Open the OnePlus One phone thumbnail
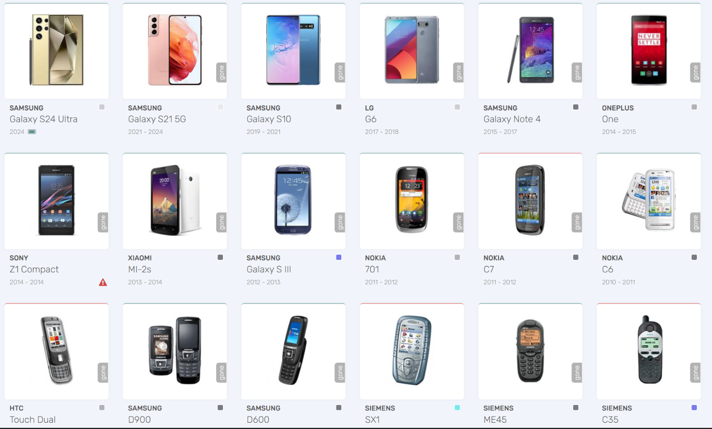 649,50
